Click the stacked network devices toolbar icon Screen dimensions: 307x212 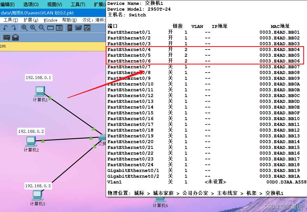78,28
